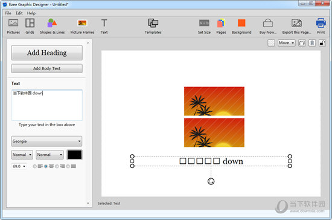Select justify text alignment radio button
332x220 pixels.
pyautogui.click(x=68, y=166)
